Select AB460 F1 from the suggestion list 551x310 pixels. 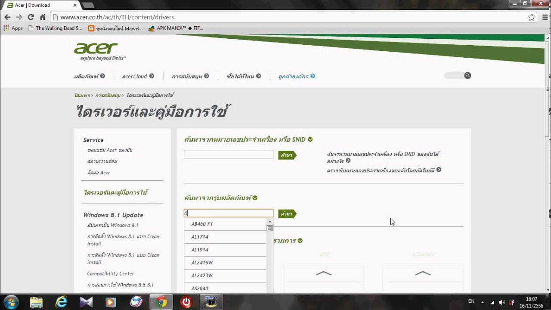coord(225,224)
